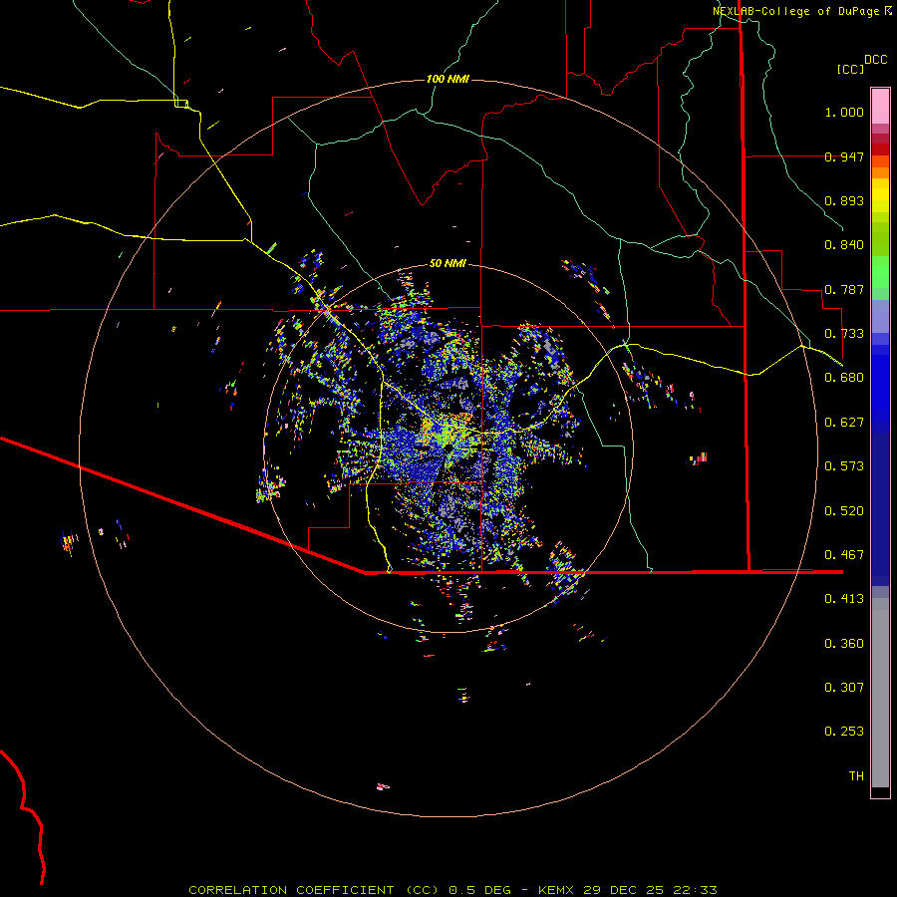Click the 0.360 scale value
897x897 pixels.
click(844, 644)
